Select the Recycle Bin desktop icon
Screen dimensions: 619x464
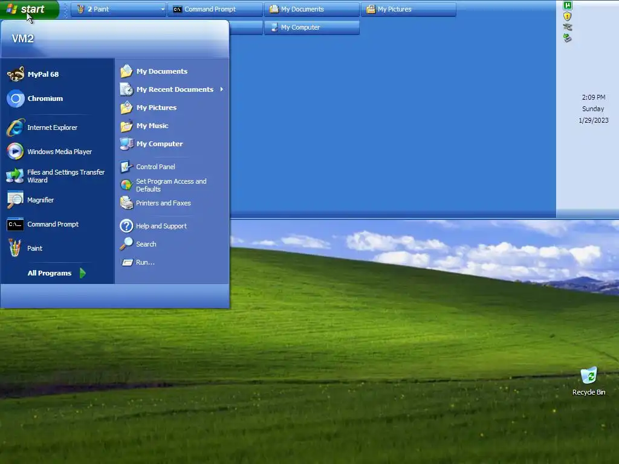click(589, 381)
